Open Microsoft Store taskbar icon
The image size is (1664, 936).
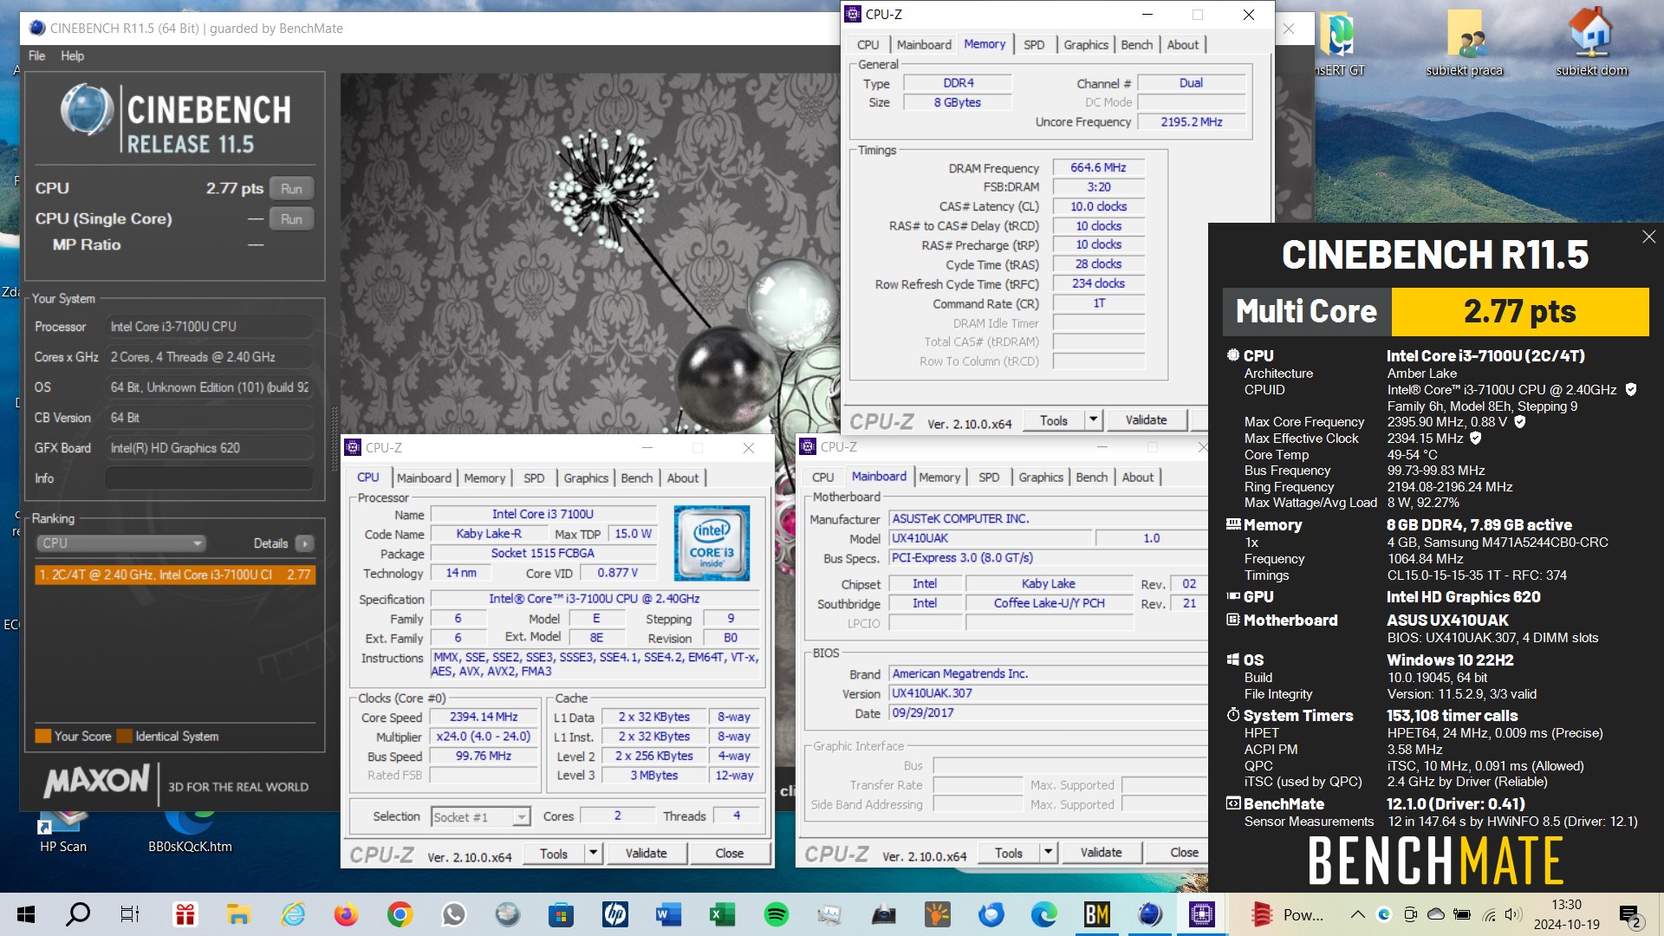561,914
